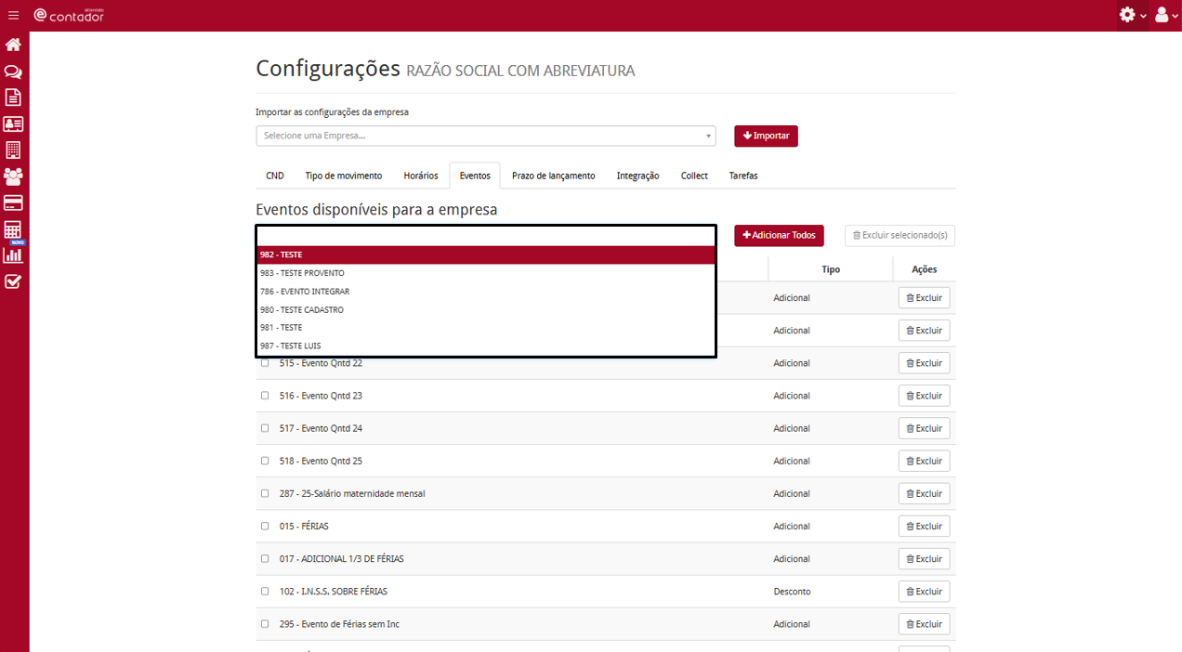Select option 983 - TESTE PROVENTO
Viewport: 1182px width, 652px height.
[486, 273]
